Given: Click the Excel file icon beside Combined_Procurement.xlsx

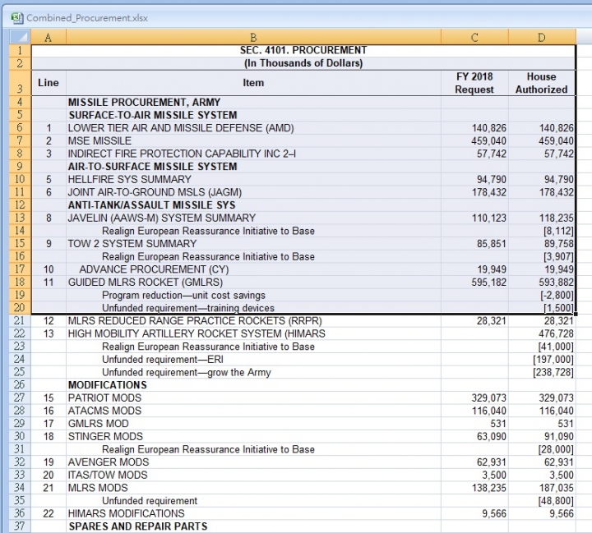Looking at the screenshot, I should (17, 18).
